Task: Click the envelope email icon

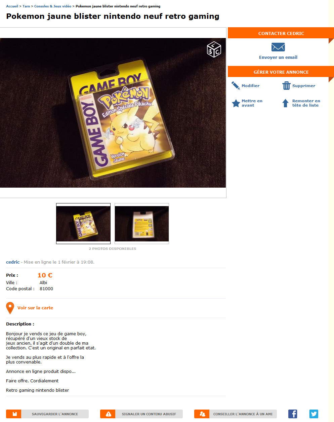Action: (278, 47)
